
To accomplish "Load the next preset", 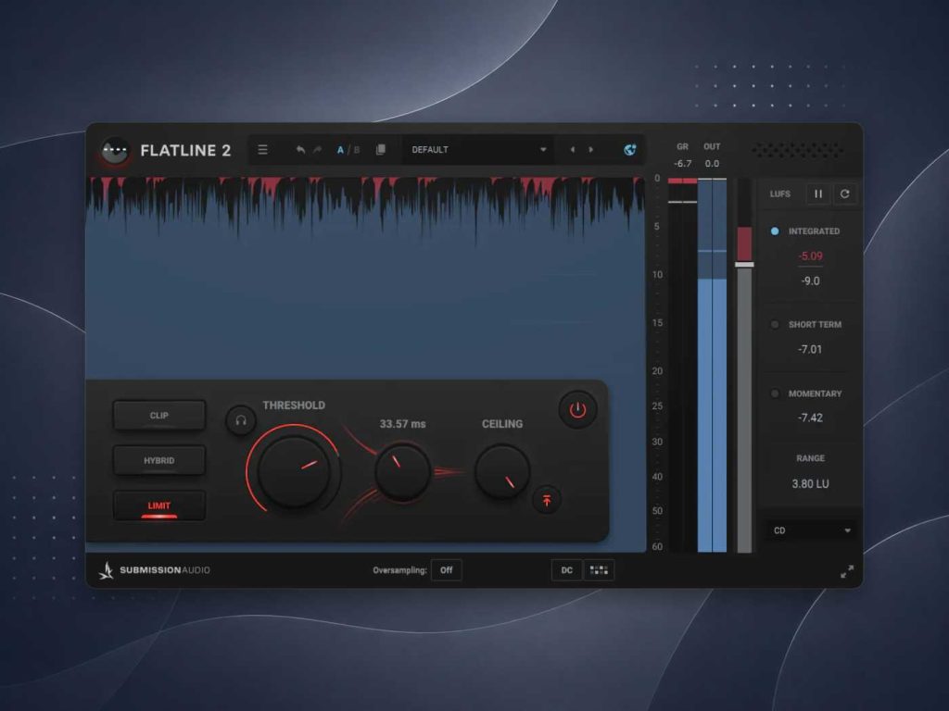I will 591,149.
